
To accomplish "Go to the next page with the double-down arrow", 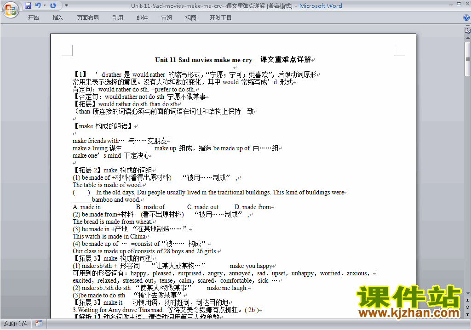I will click(468, 314).
